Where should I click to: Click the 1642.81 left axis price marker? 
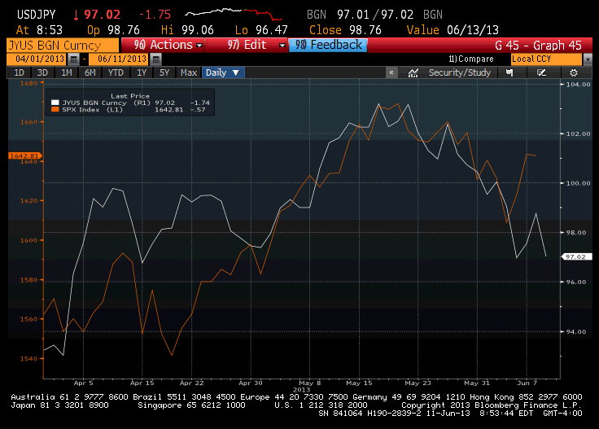click(24, 155)
